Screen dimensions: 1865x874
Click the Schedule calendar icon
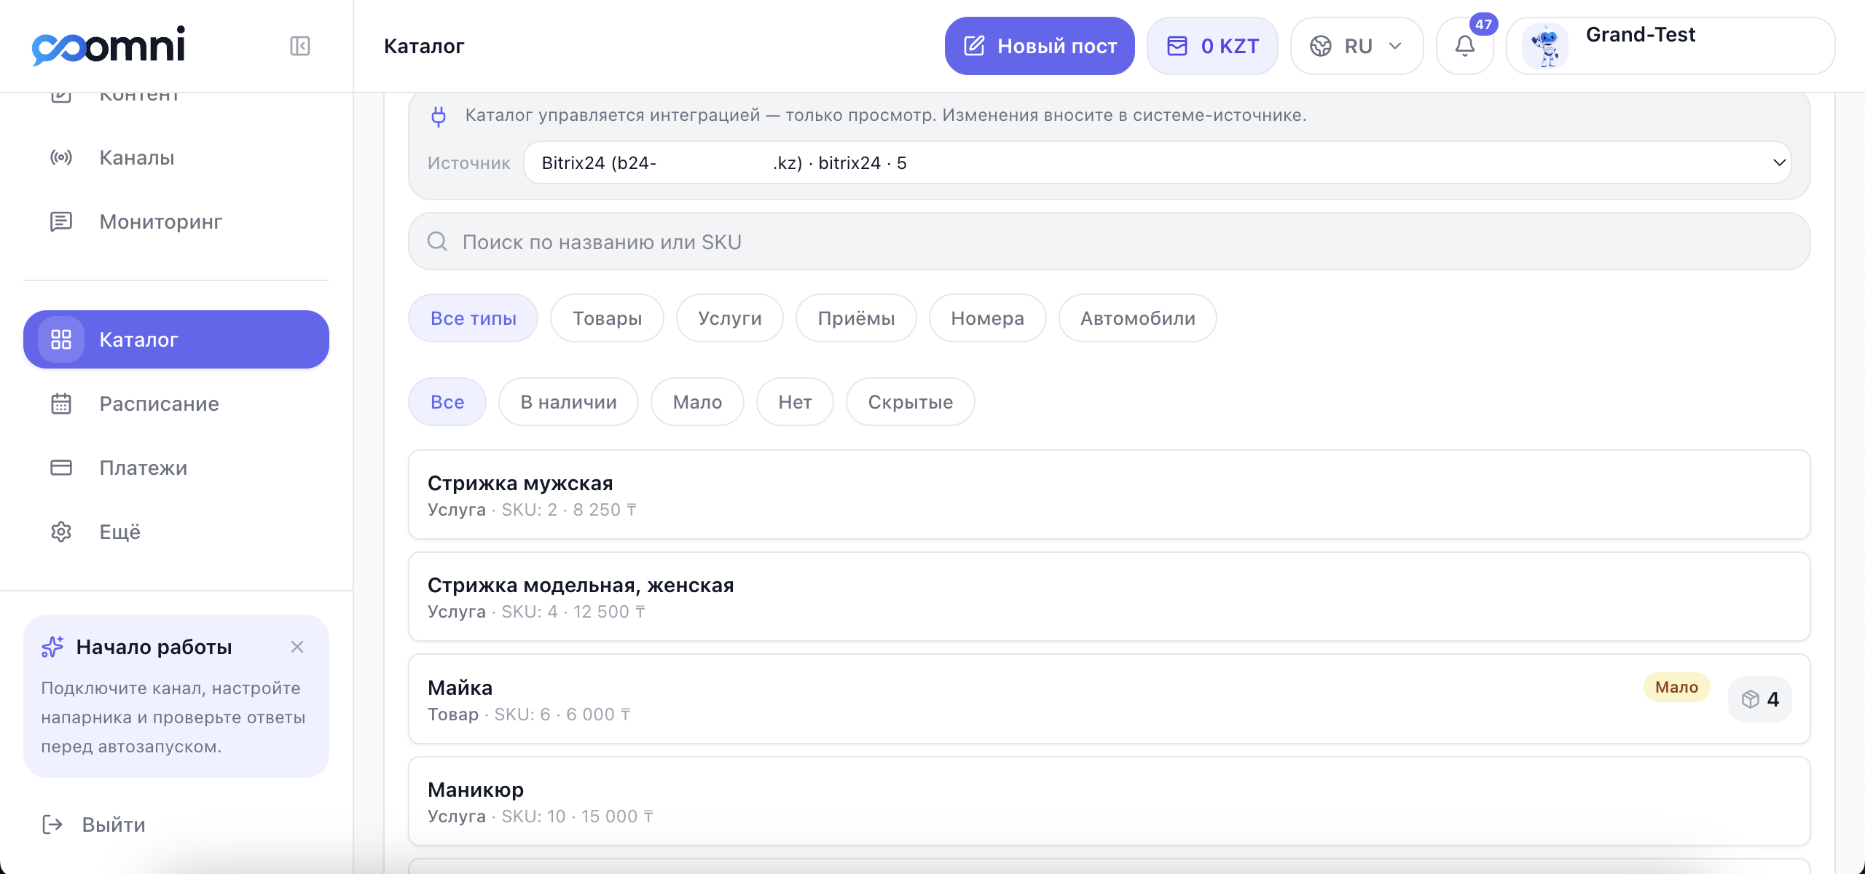point(61,403)
